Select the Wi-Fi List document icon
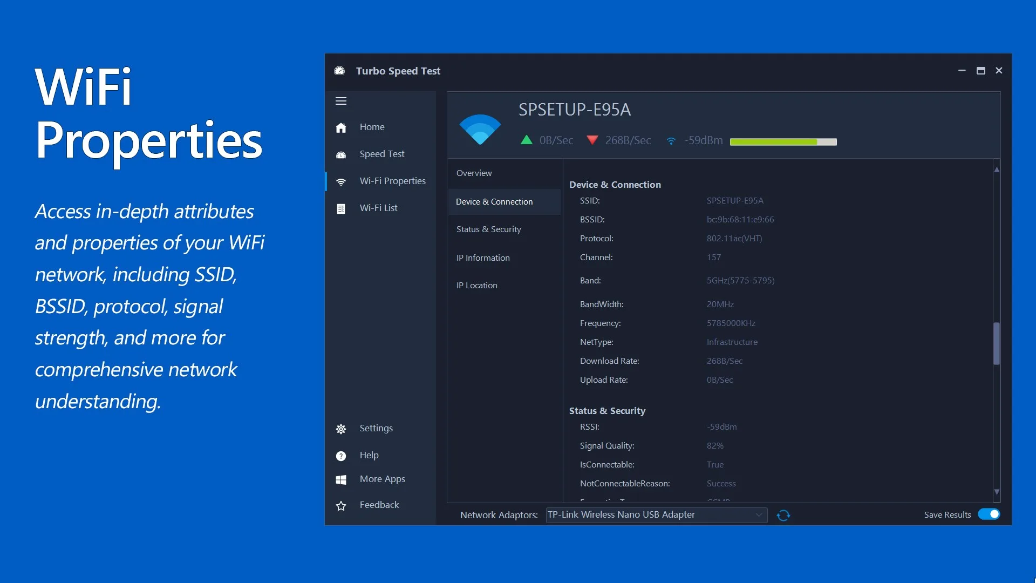1036x583 pixels. click(x=341, y=208)
